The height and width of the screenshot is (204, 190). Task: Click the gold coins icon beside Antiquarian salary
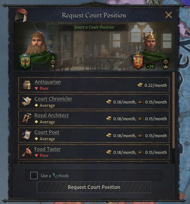coord(140,85)
